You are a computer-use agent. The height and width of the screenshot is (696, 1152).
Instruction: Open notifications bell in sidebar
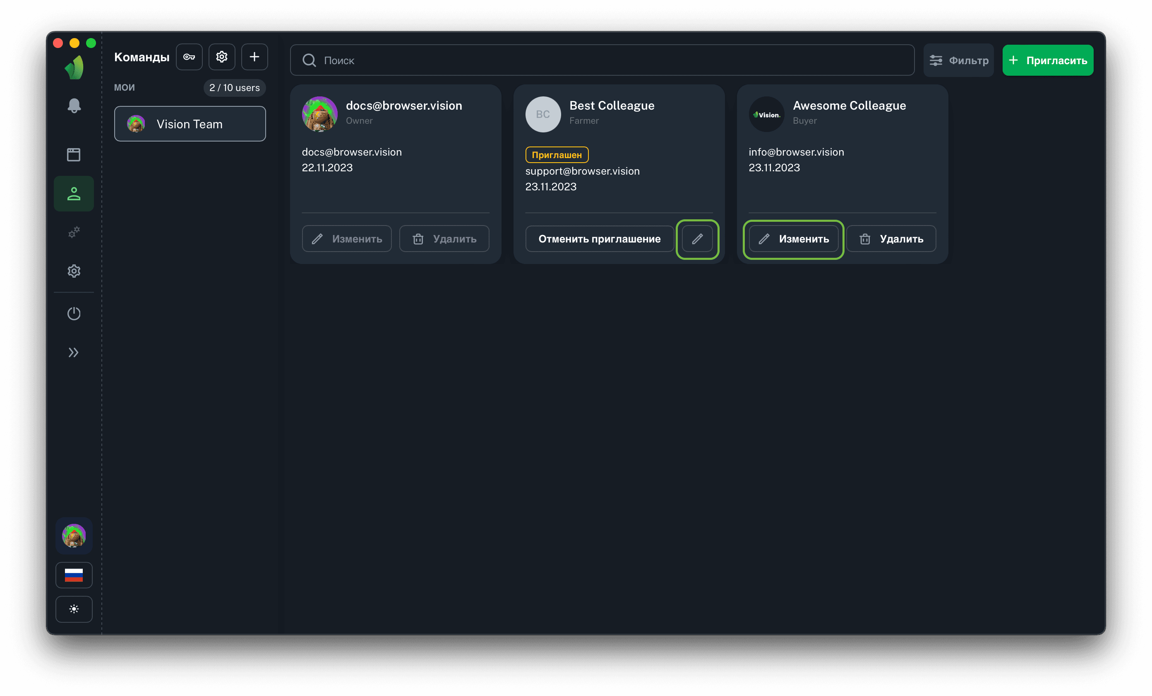[x=74, y=106]
